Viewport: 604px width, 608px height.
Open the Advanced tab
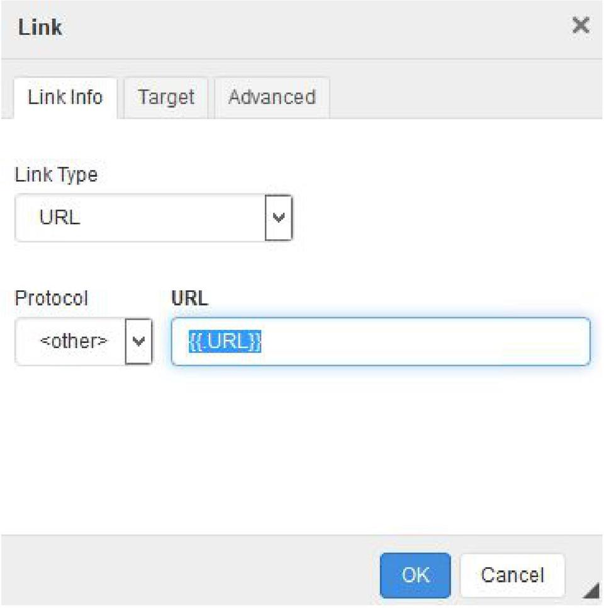pos(272,98)
